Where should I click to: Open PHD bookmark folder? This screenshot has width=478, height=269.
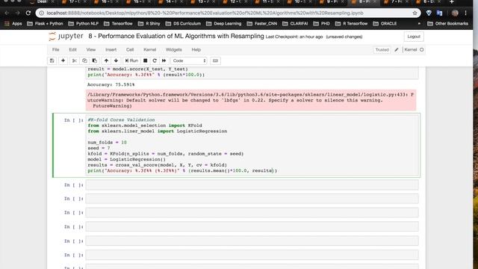[321, 23]
